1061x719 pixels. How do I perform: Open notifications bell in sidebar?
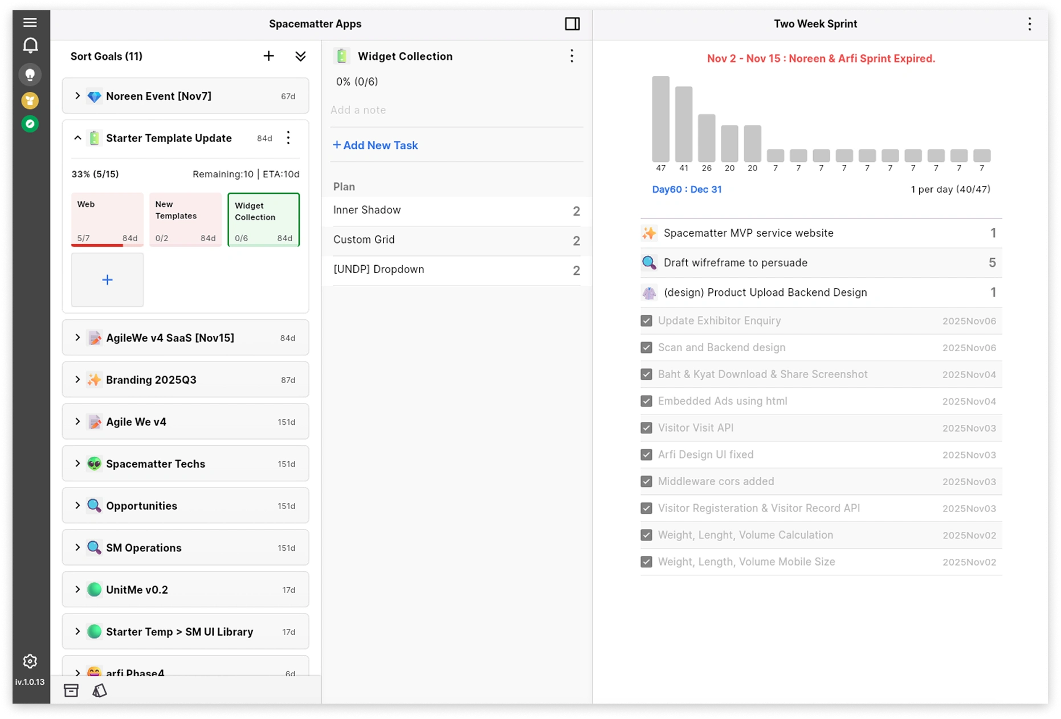pos(30,46)
